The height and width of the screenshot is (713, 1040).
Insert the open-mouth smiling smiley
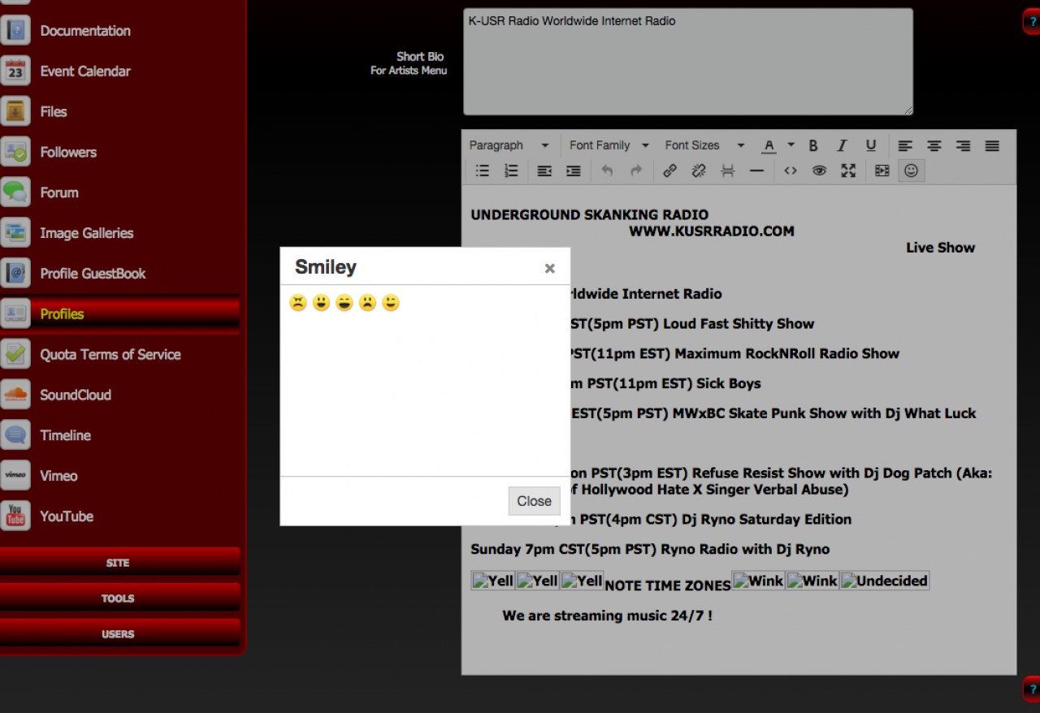(322, 303)
